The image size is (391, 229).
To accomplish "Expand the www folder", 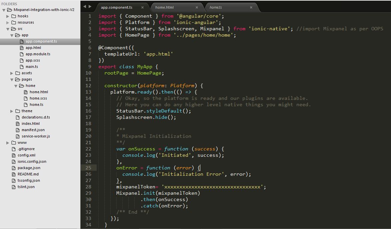I will pos(7,142).
